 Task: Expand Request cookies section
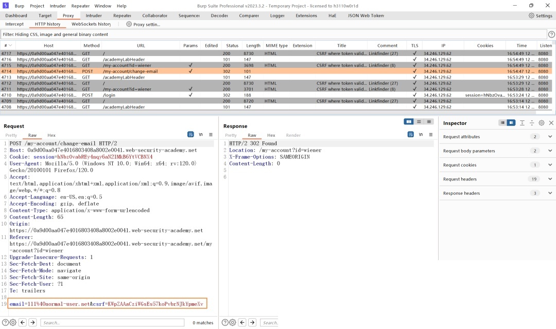point(550,164)
